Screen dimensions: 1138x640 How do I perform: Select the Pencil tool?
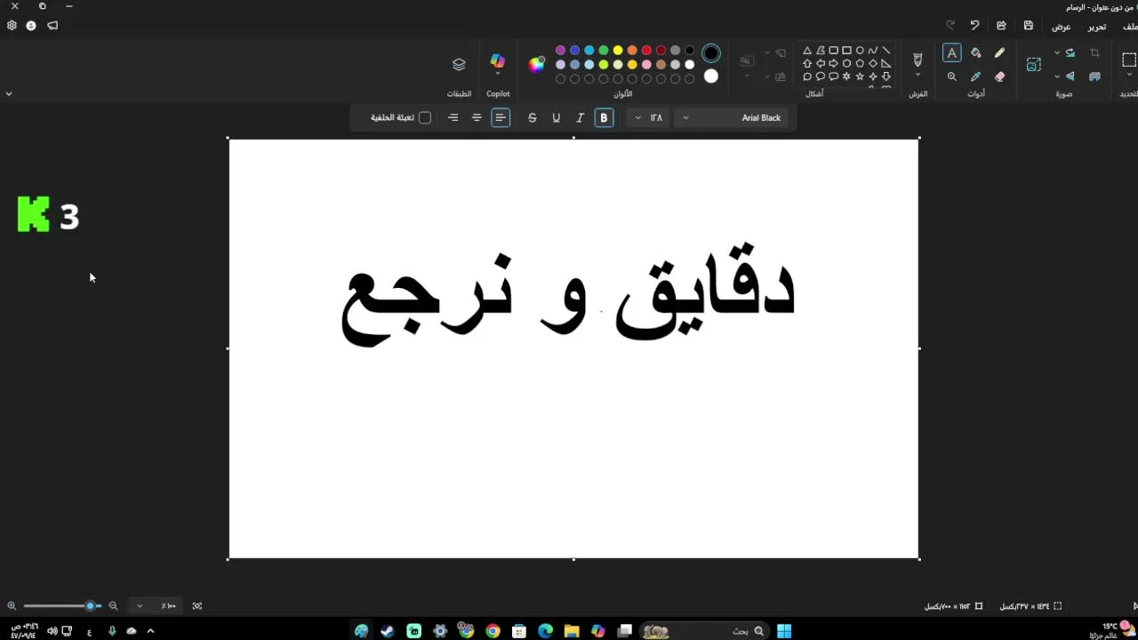coord(999,53)
